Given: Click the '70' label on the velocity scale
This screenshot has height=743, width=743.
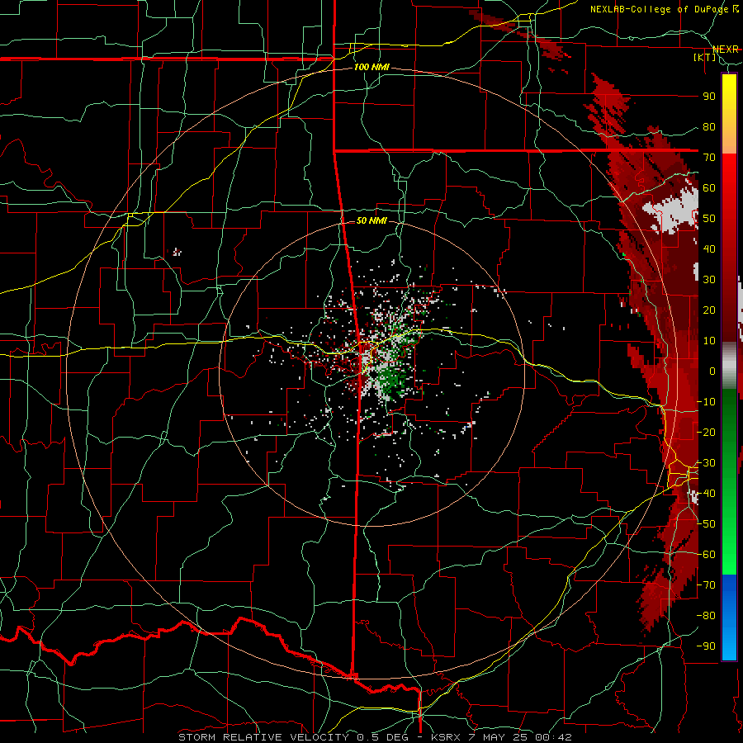Looking at the screenshot, I should coord(709,158).
